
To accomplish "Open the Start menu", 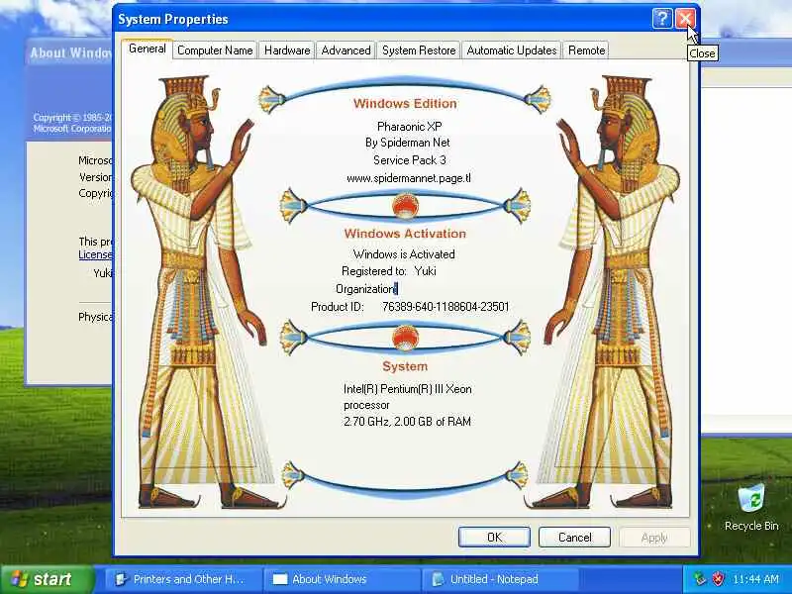I will pyautogui.click(x=48, y=579).
